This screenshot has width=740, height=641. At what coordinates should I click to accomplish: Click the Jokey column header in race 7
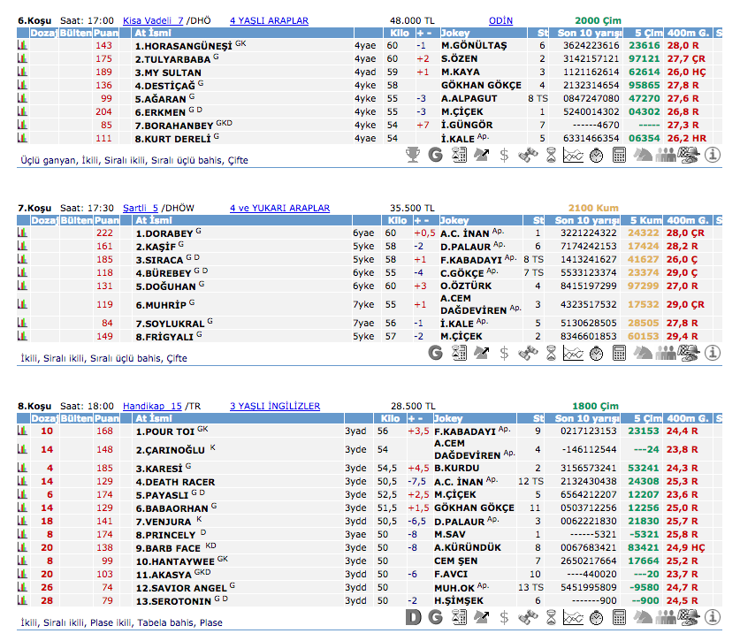coord(454,220)
